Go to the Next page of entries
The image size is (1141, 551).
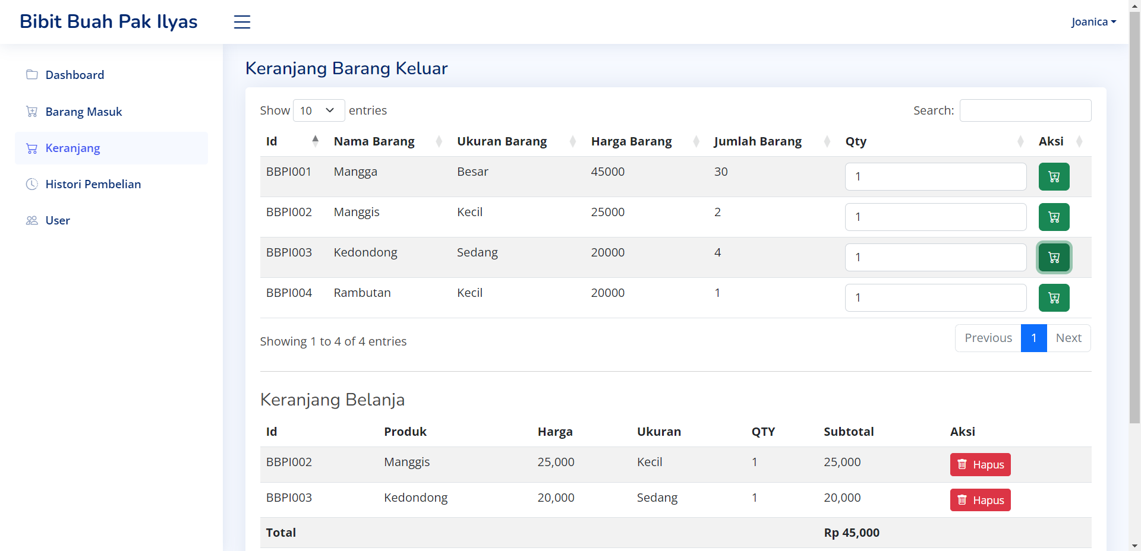pyautogui.click(x=1068, y=338)
